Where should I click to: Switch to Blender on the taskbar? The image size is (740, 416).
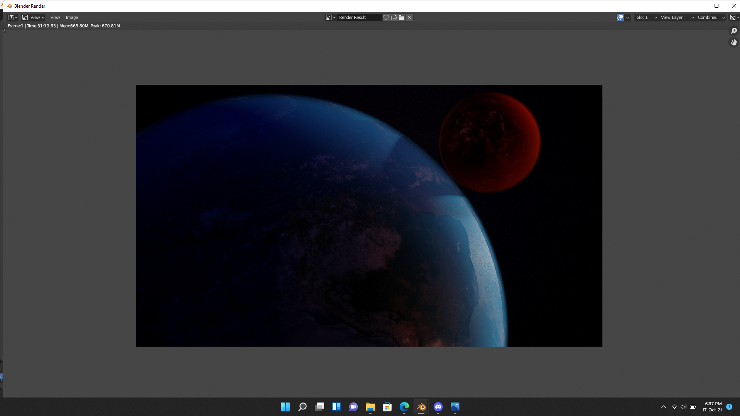click(421, 407)
